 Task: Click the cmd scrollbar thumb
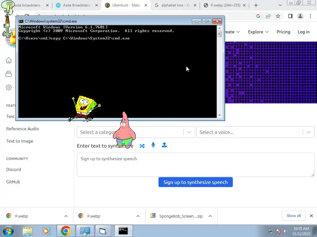coord(219,34)
